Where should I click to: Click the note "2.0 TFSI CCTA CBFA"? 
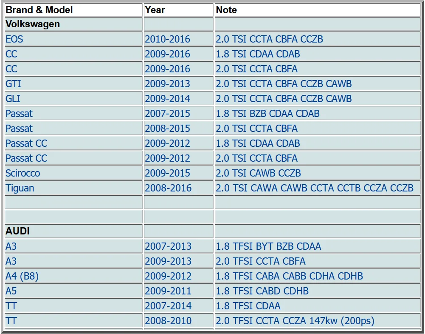(261, 262)
